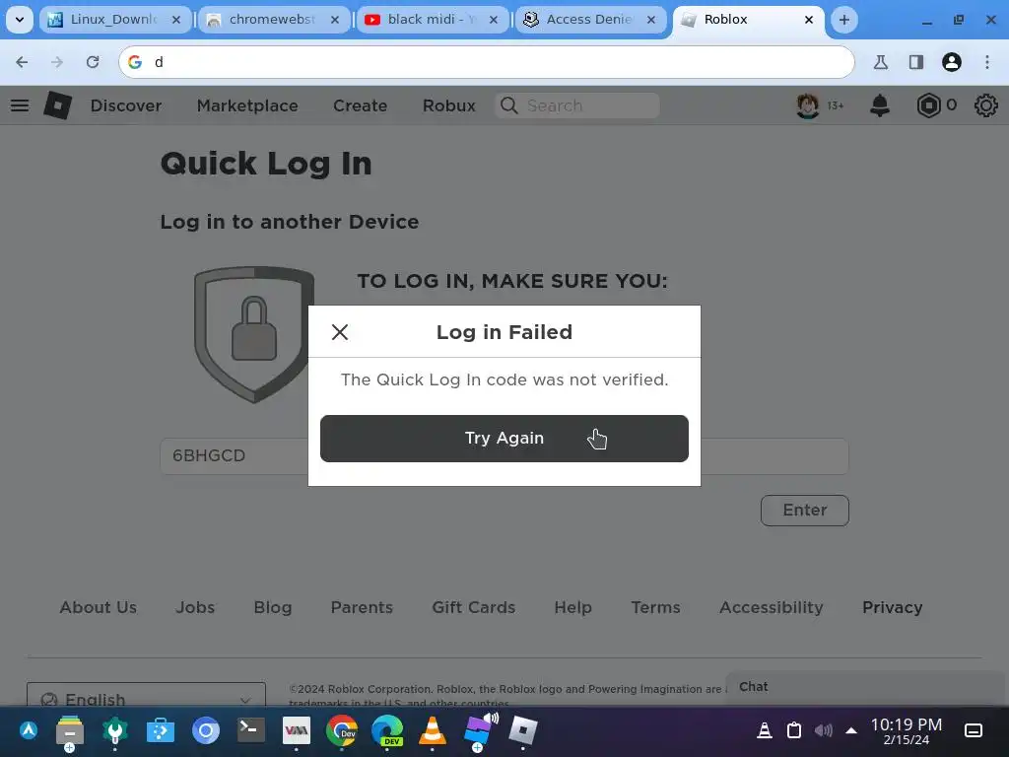Close the Roblox browser tab
Viewport: 1009px width, 757px height.
[x=809, y=20]
